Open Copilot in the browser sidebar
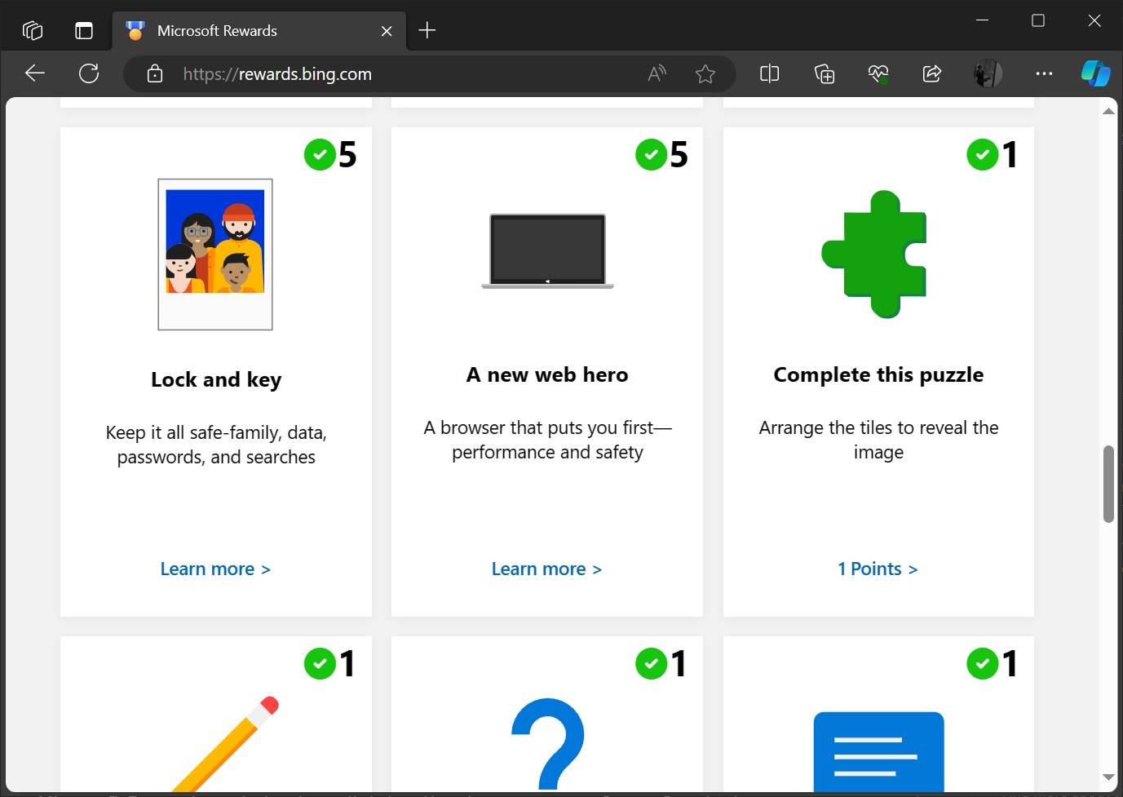 pyautogui.click(x=1095, y=73)
